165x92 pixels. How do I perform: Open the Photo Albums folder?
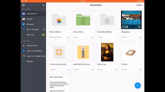point(59,20)
